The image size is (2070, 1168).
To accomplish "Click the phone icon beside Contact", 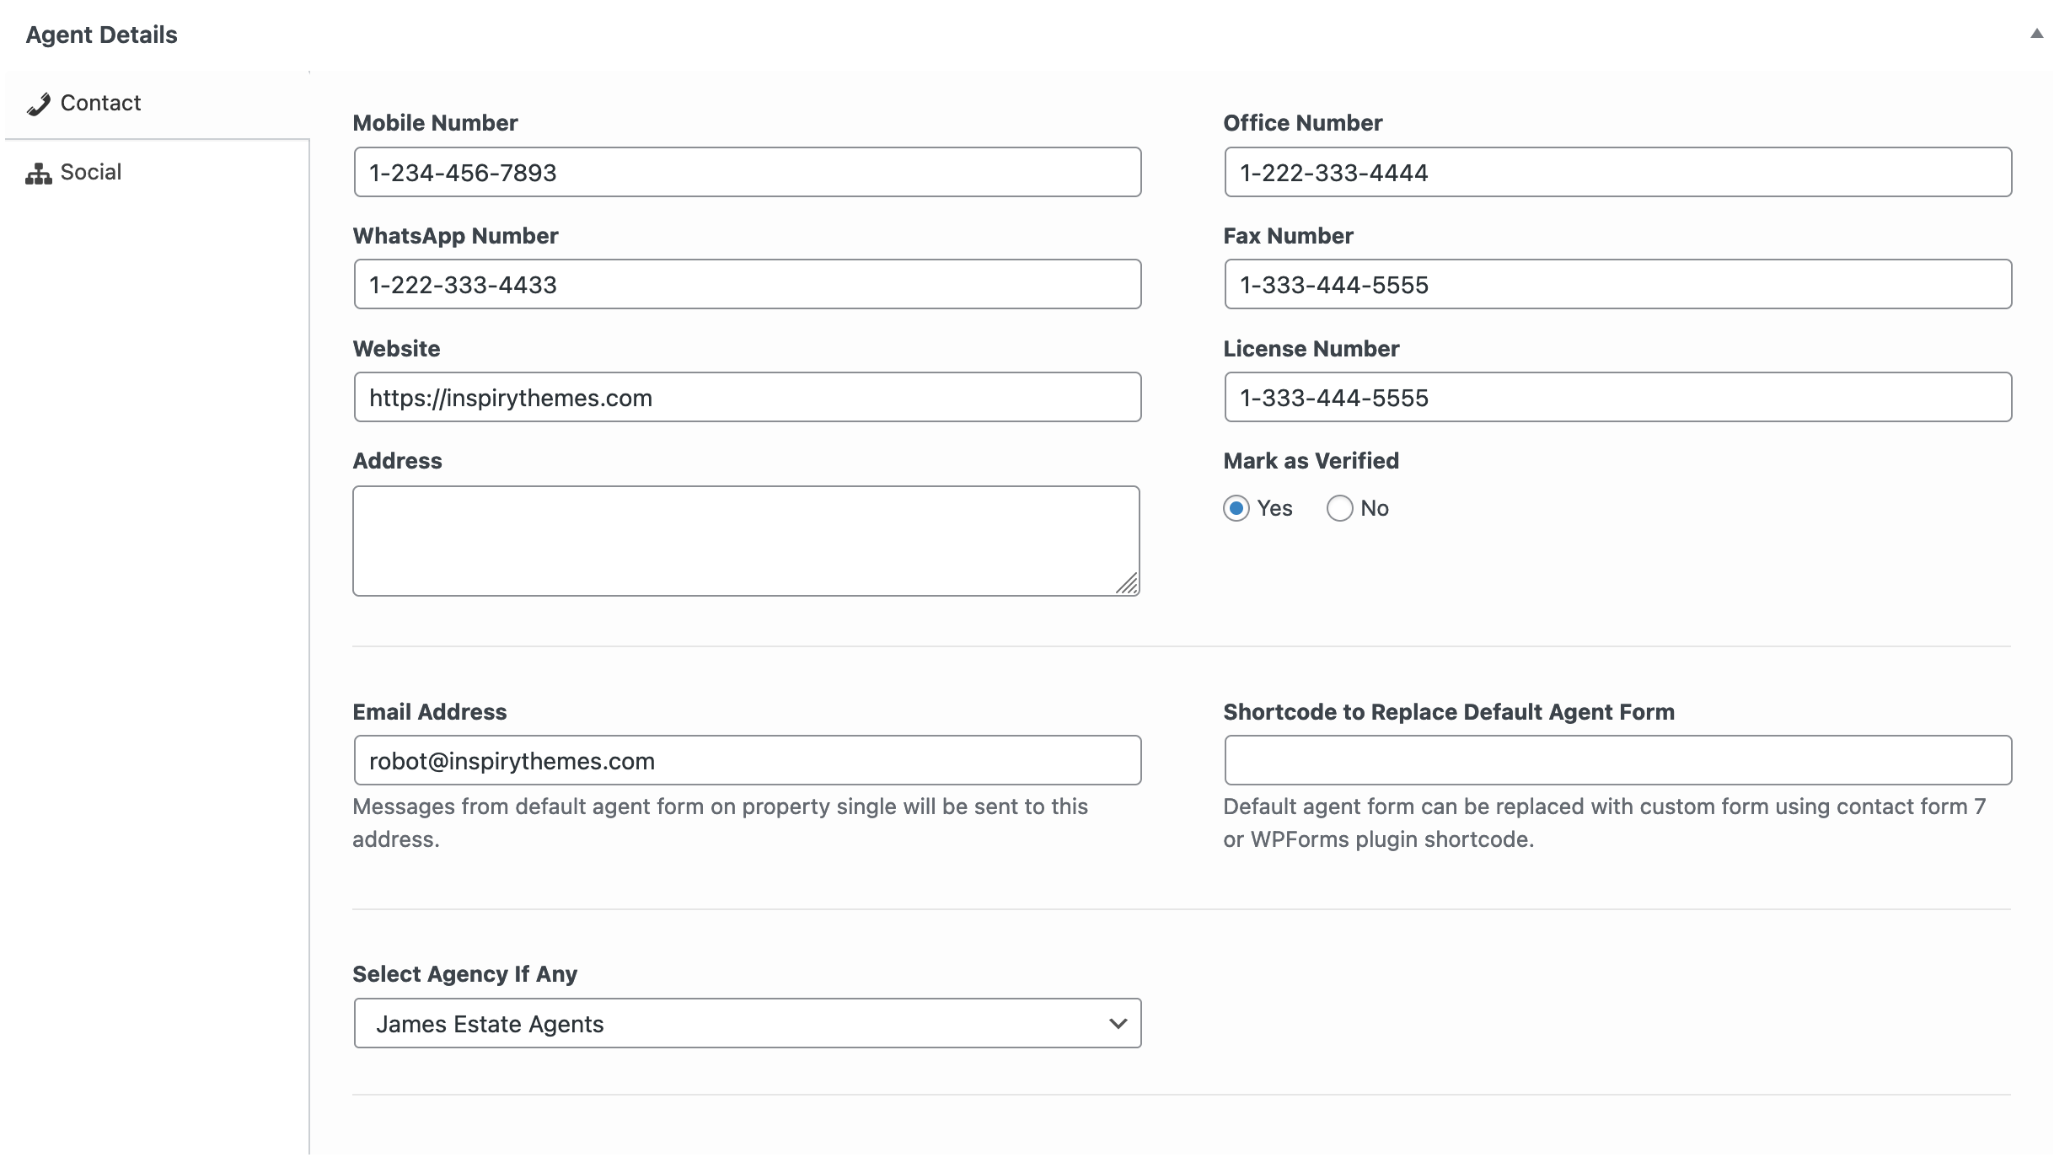I will [x=39, y=104].
